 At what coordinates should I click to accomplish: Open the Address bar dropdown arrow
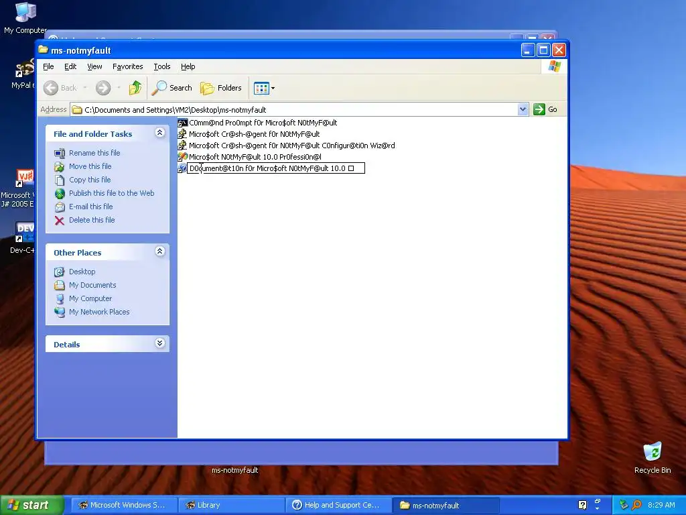pyautogui.click(x=523, y=109)
